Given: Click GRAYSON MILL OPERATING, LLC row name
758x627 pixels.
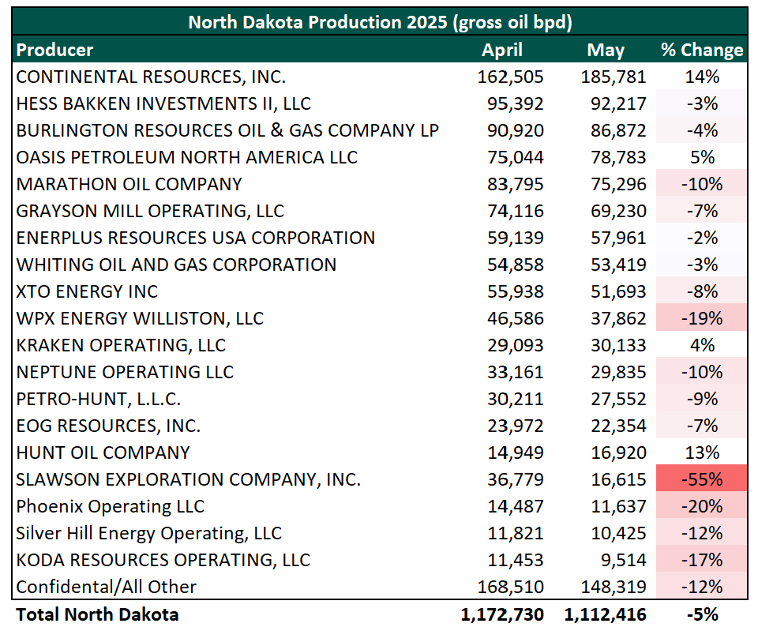Looking at the screenshot, I should point(150,212).
